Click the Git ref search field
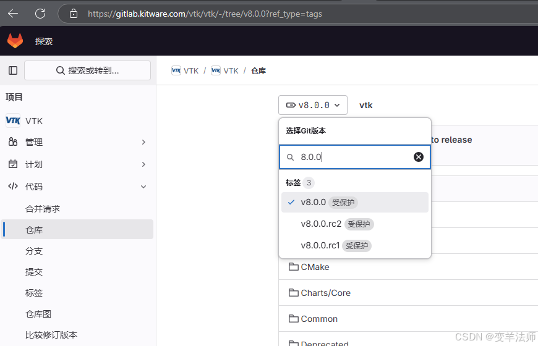Viewport: 538px width, 346px height. pyautogui.click(x=355, y=157)
